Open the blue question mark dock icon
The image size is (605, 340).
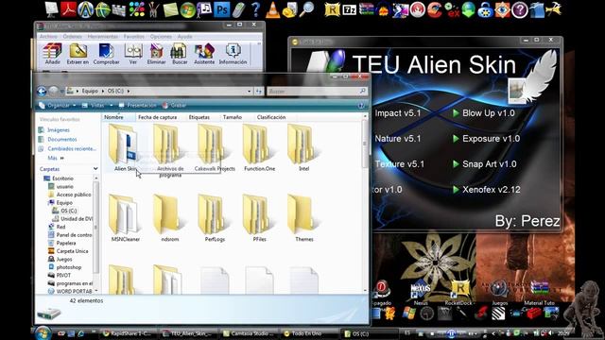tap(255, 9)
